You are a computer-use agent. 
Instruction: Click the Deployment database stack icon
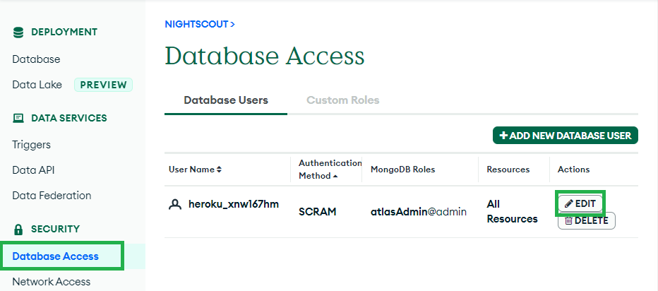pyautogui.click(x=18, y=32)
